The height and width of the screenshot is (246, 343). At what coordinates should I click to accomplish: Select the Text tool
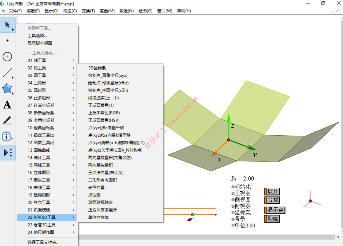pos(7,105)
